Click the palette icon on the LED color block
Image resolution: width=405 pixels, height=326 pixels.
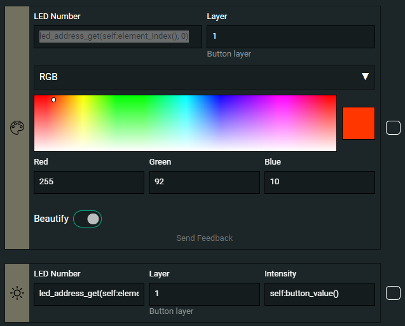click(x=17, y=128)
